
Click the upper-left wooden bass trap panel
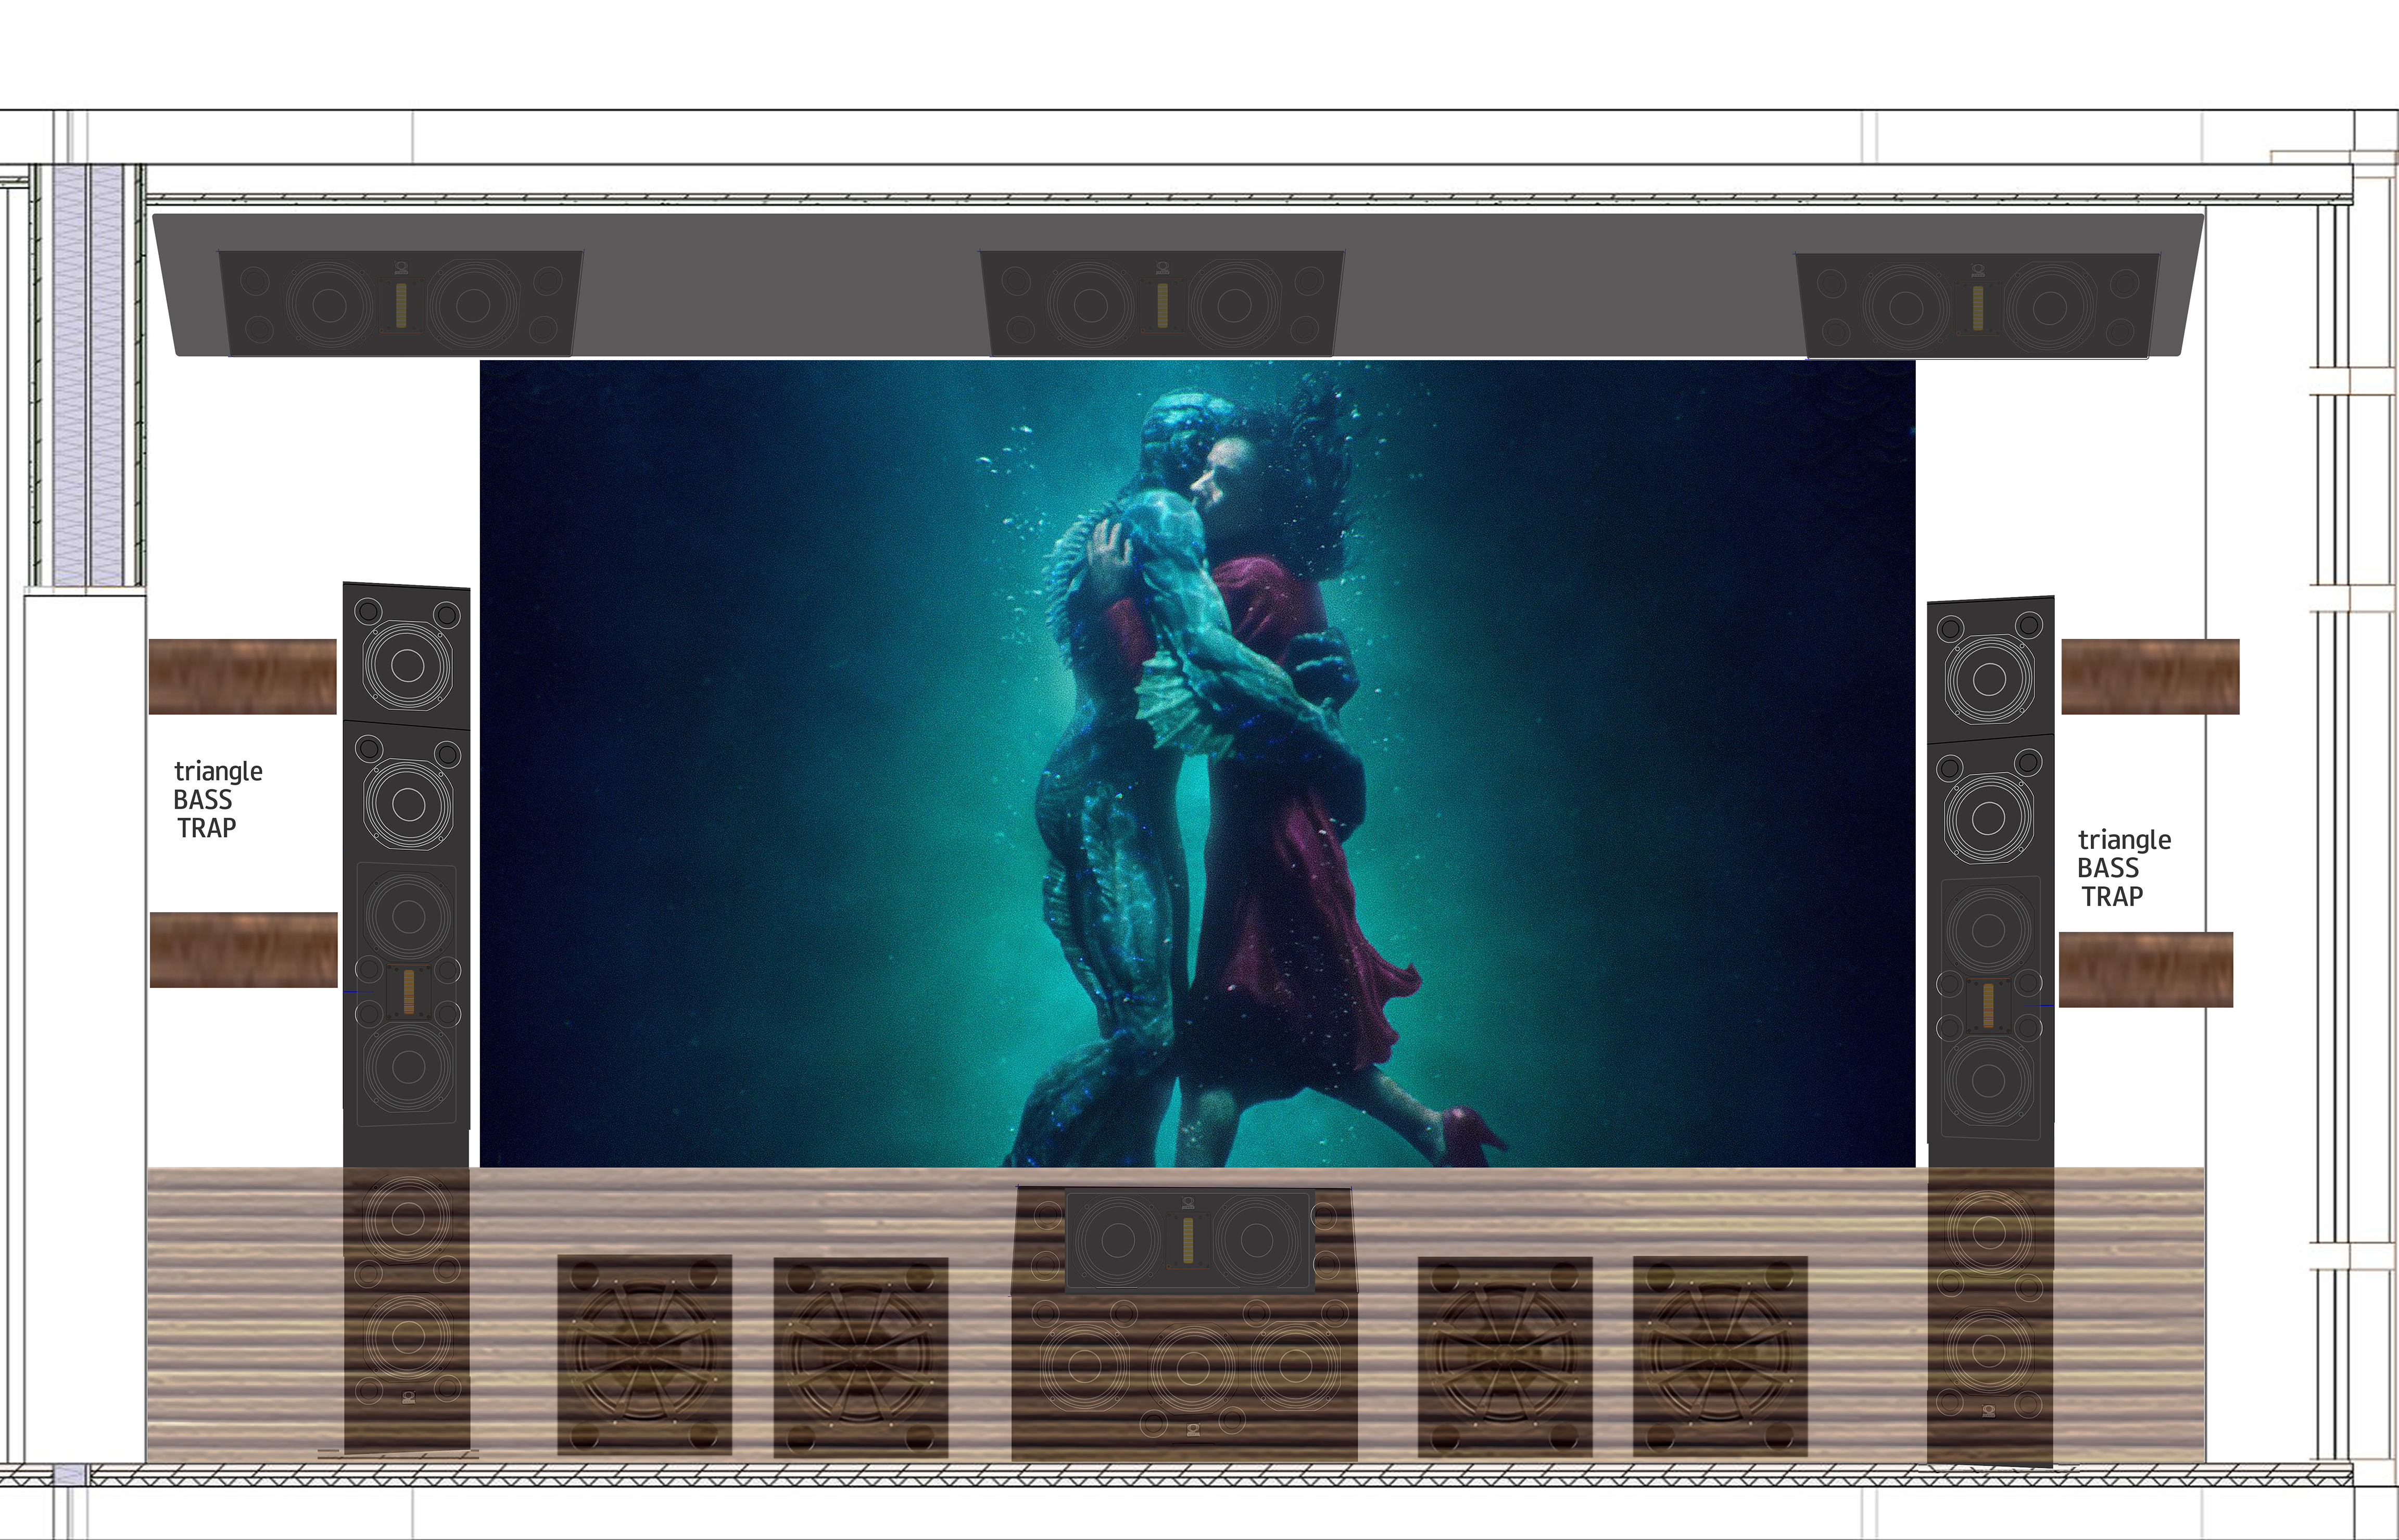coord(242,676)
